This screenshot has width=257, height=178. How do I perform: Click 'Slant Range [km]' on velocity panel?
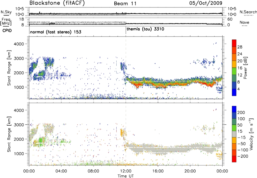9,134
